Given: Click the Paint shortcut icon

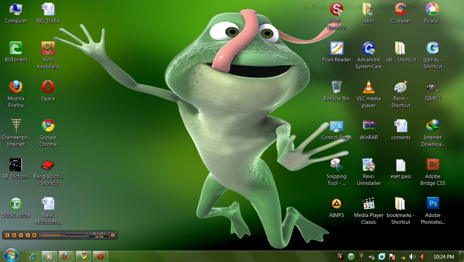Looking at the screenshot, I should click(401, 94).
